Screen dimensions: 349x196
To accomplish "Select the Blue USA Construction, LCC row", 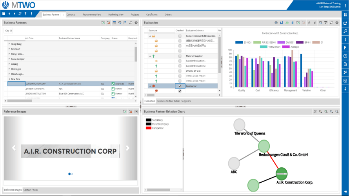I will (x=71, y=94).
